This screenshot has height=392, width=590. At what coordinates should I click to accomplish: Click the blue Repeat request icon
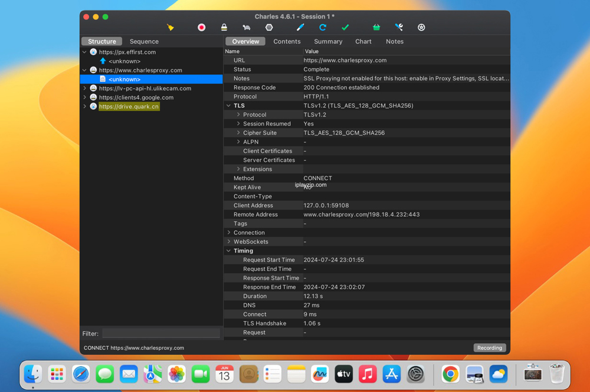(323, 28)
